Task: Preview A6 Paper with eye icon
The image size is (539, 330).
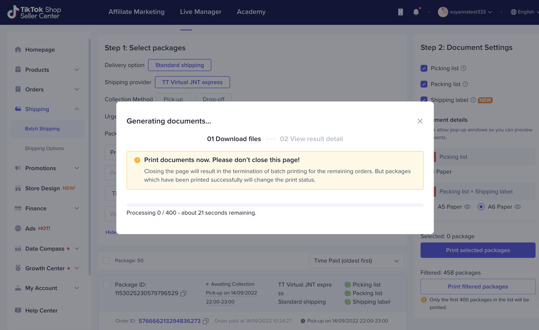Action: click(x=518, y=207)
